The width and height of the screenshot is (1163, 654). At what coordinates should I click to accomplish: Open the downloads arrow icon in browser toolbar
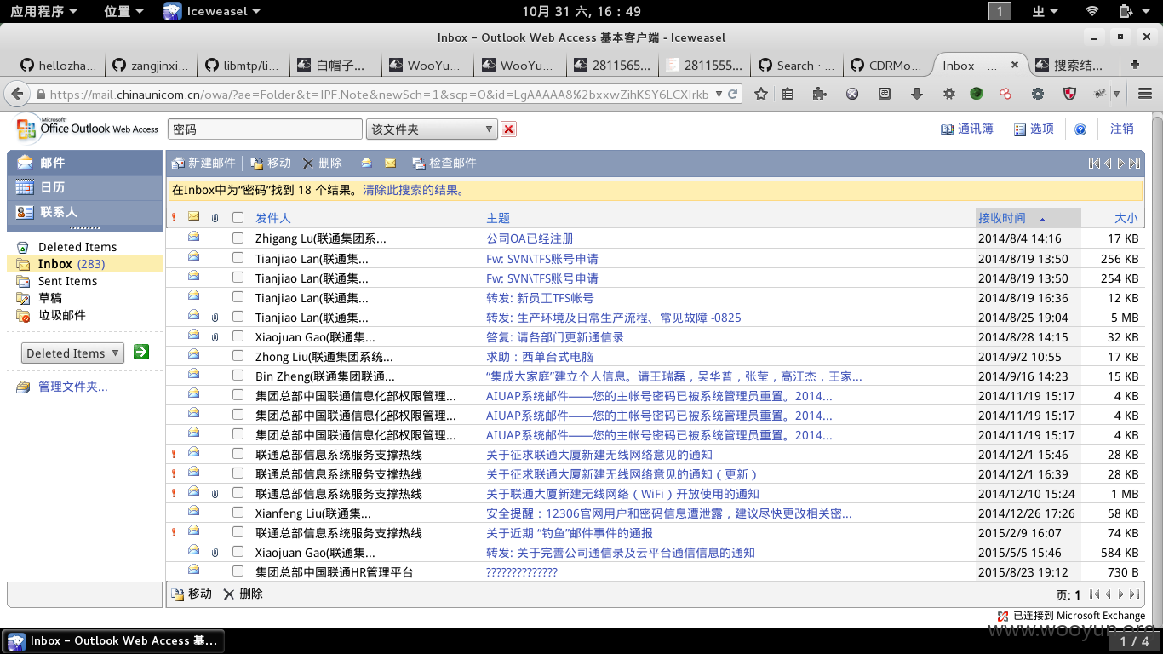coord(917,94)
